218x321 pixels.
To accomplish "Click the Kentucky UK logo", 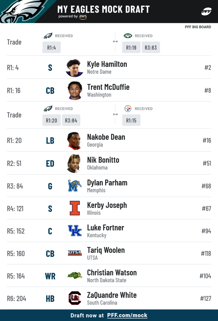I will (75, 231).
